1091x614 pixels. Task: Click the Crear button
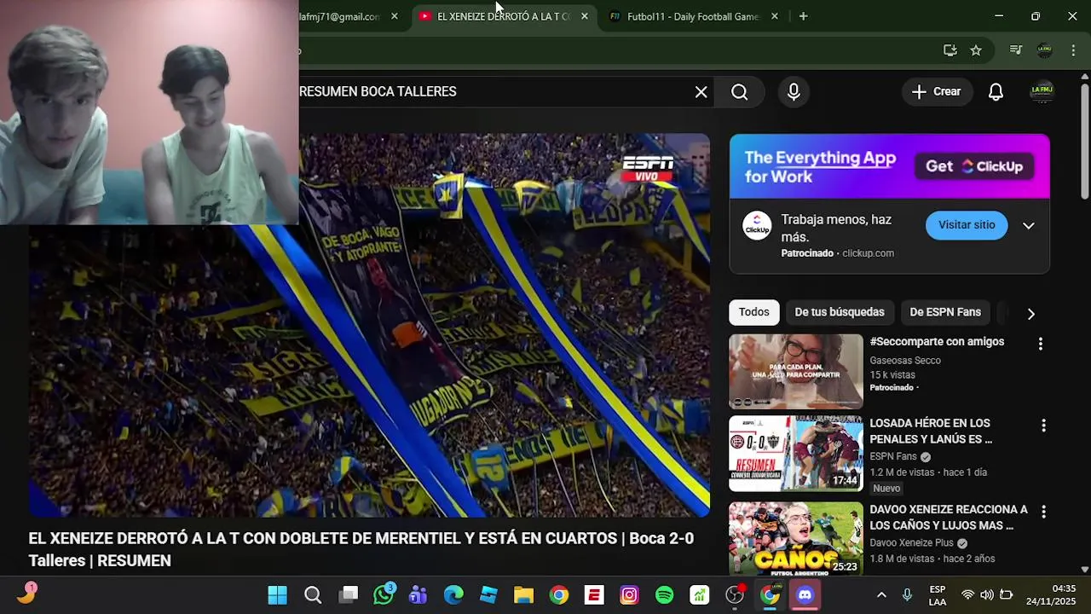937,92
